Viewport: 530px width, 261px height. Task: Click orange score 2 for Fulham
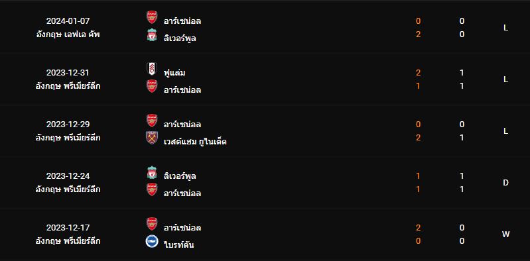(x=418, y=73)
